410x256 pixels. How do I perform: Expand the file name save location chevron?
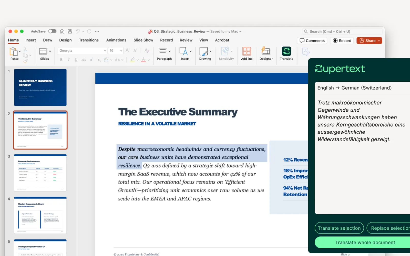point(240,31)
